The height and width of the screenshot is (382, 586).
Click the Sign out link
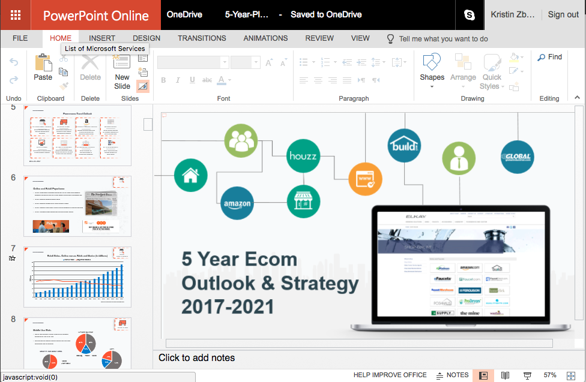(563, 14)
